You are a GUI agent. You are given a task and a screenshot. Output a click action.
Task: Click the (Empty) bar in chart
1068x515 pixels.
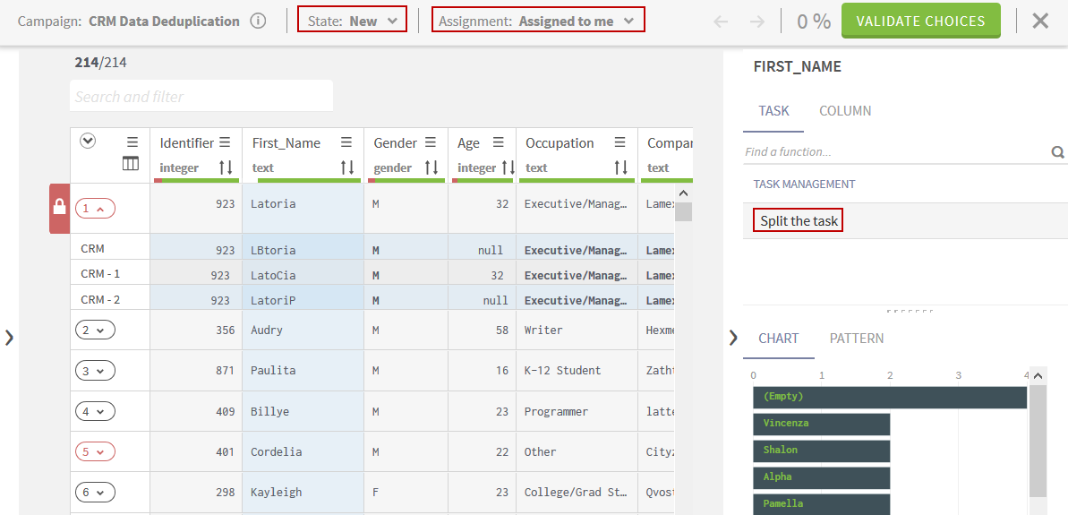point(889,397)
